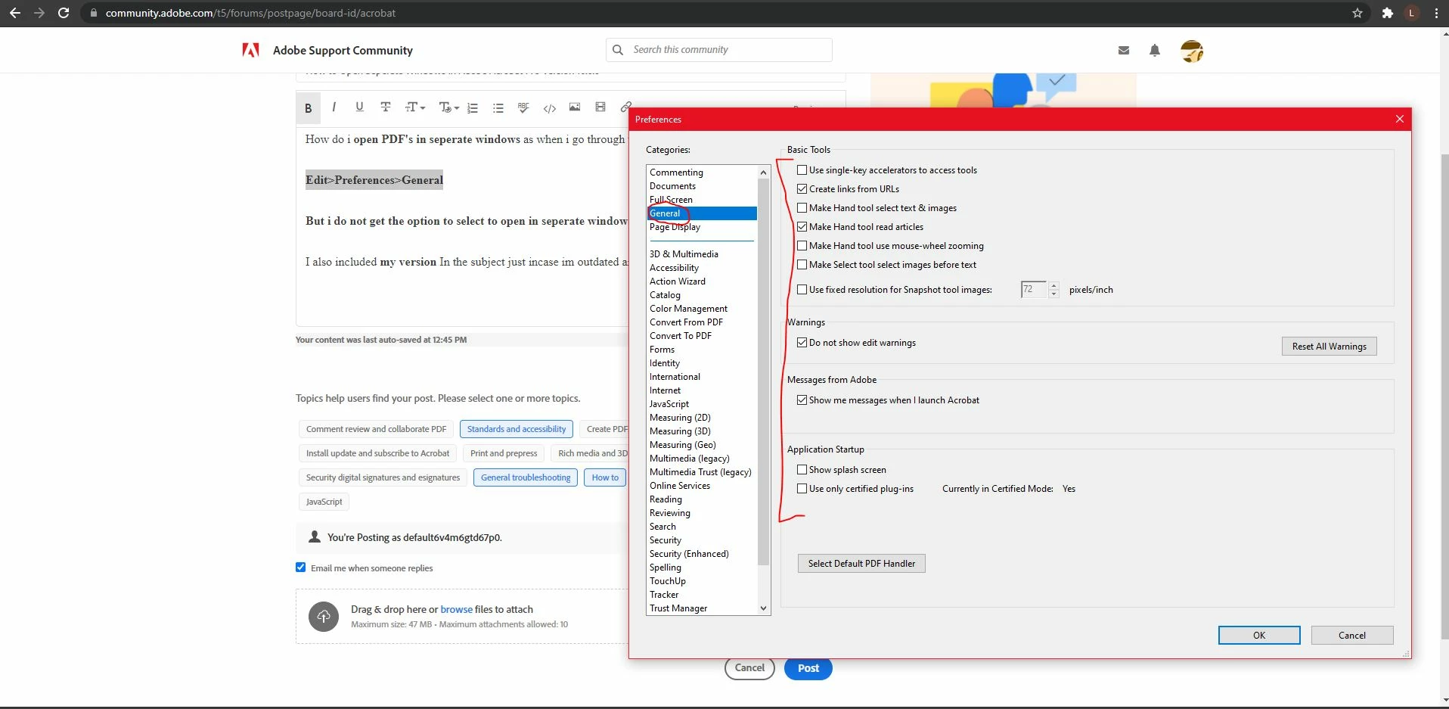Uncheck Show me messages when I launch Acrobat
This screenshot has width=1449, height=709.
(x=802, y=400)
